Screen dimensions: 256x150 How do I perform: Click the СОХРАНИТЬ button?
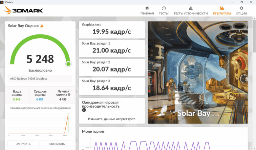[57, 144]
